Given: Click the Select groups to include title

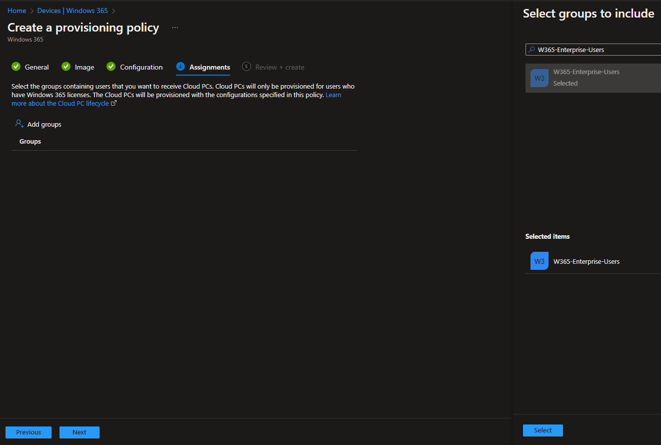Looking at the screenshot, I should [588, 14].
